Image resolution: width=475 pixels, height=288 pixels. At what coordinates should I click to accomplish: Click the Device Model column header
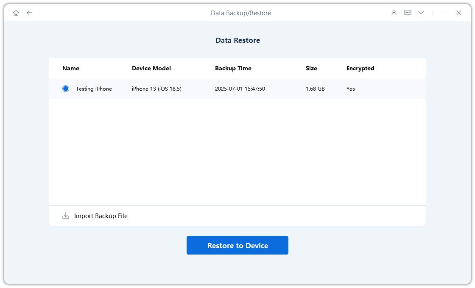pos(151,68)
